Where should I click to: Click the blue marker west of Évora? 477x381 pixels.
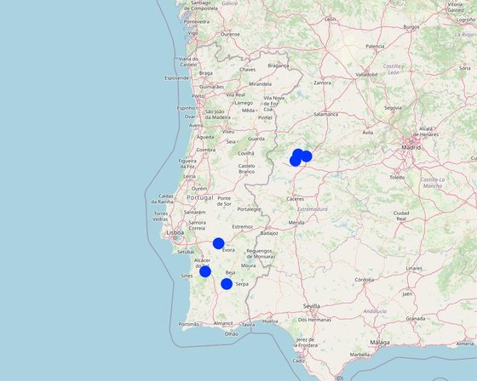(x=218, y=243)
